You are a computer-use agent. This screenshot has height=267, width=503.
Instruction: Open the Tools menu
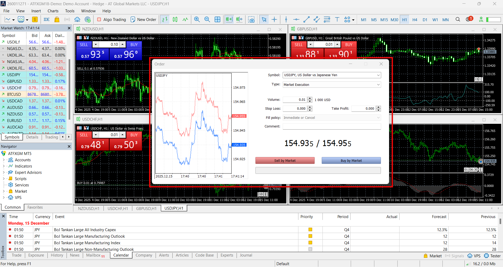tap(70, 11)
